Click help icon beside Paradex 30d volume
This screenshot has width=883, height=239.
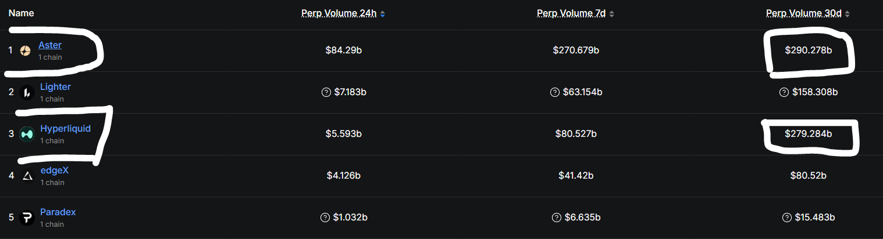tap(786, 218)
